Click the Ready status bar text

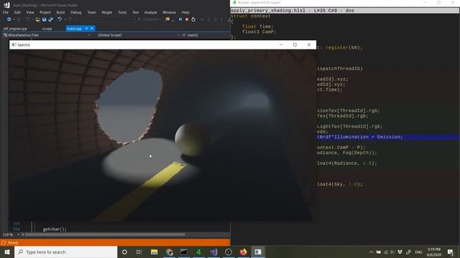[13, 242]
